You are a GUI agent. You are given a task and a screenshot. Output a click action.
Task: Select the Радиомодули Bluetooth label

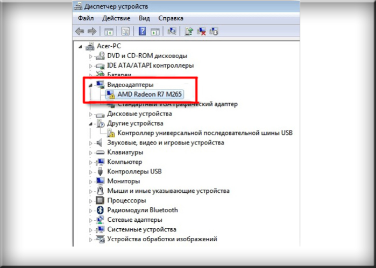click(143, 210)
